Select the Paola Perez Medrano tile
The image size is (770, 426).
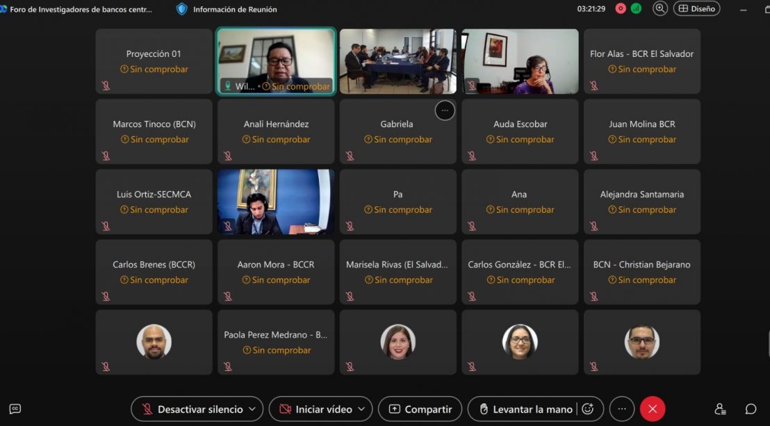[x=276, y=342]
